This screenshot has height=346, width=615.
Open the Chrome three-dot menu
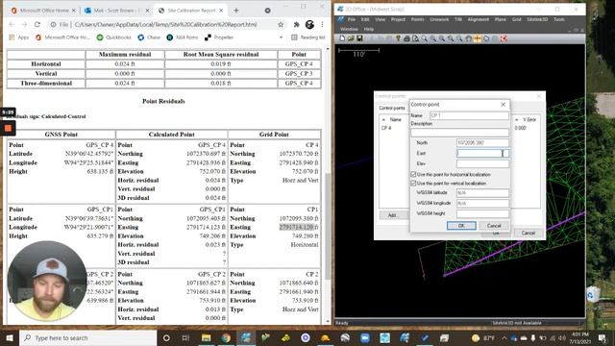click(322, 24)
